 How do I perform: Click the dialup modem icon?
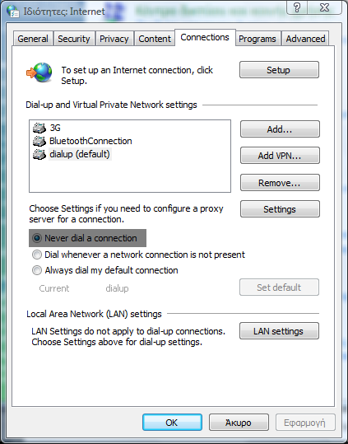pyautogui.click(x=39, y=154)
